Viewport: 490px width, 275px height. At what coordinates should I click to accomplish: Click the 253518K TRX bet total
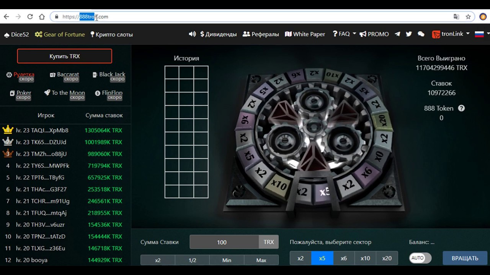coord(105,189)
